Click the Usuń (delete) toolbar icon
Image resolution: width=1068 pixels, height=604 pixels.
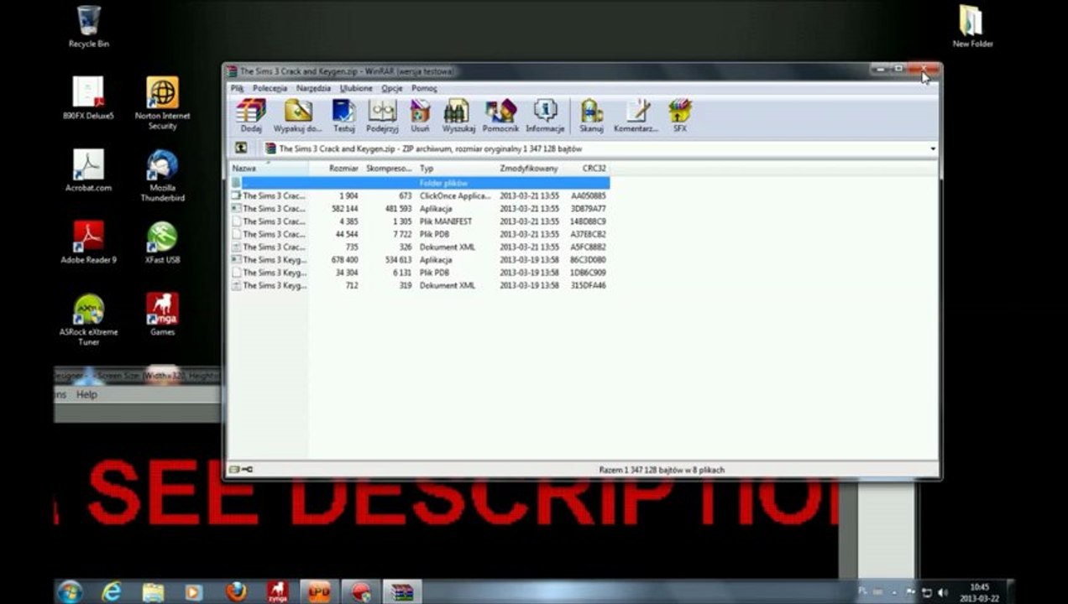420,116
